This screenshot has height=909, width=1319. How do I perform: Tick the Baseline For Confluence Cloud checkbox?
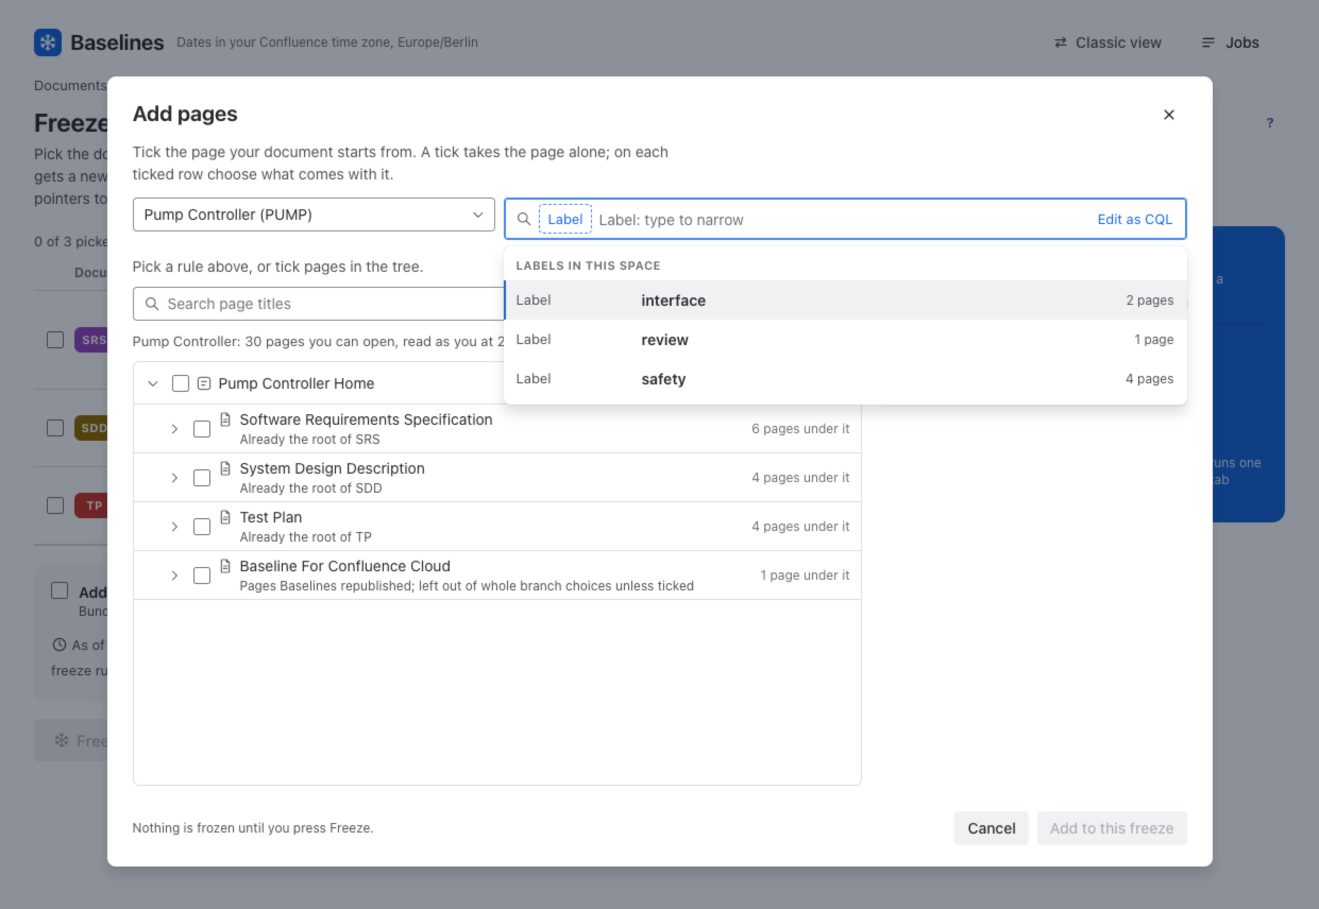click(202, 576)
